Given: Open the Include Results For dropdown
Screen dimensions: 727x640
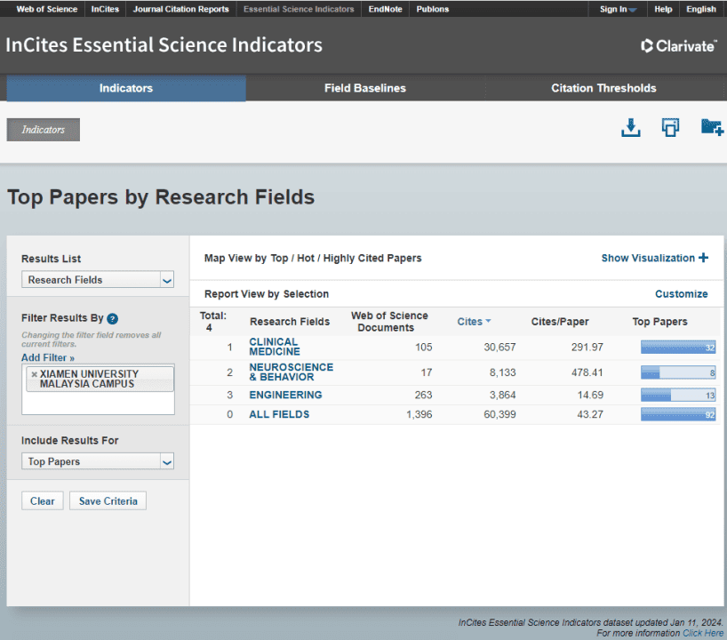Looking at the screenshot, I should click(x=97, y=460).
